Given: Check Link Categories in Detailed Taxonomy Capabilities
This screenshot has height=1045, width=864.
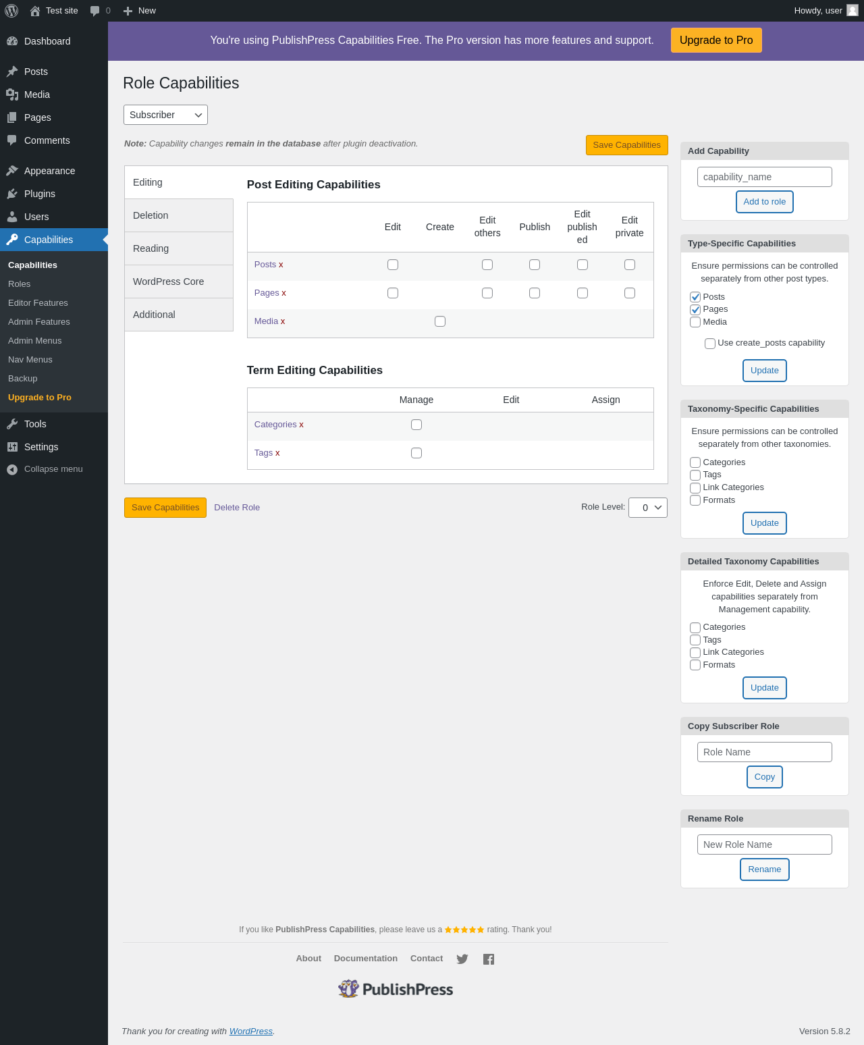Looking at the screenshot, I should point(695,653).
